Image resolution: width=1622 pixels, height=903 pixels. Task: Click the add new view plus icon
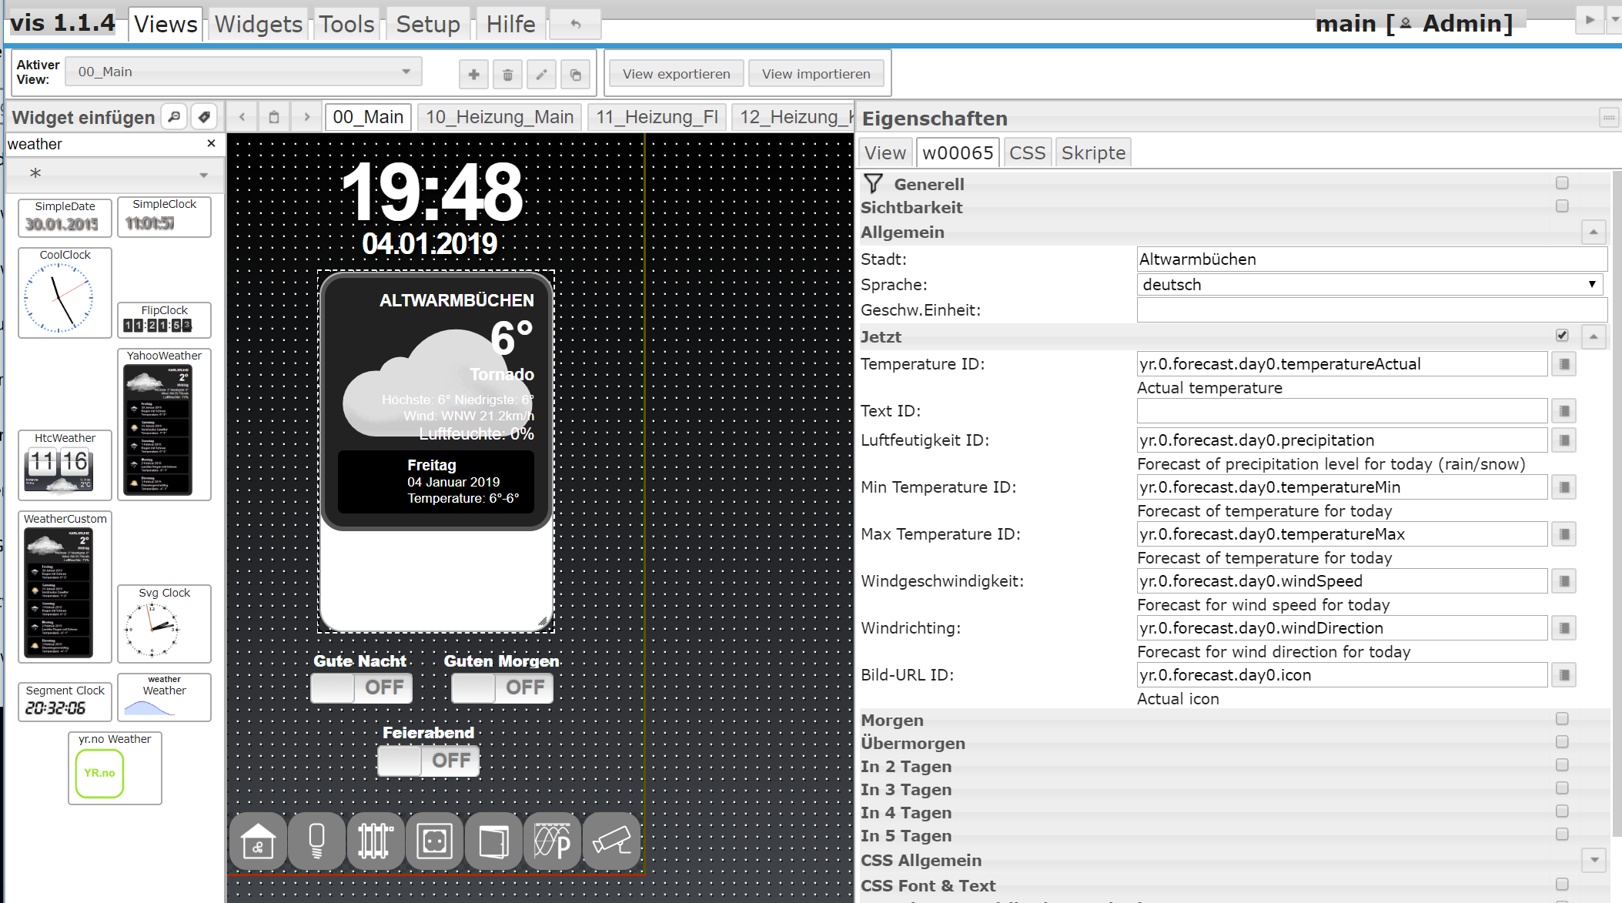(x=473, y=75)
